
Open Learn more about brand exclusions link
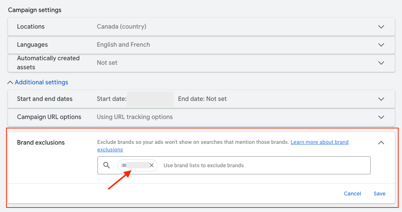(x=223, y=146)
